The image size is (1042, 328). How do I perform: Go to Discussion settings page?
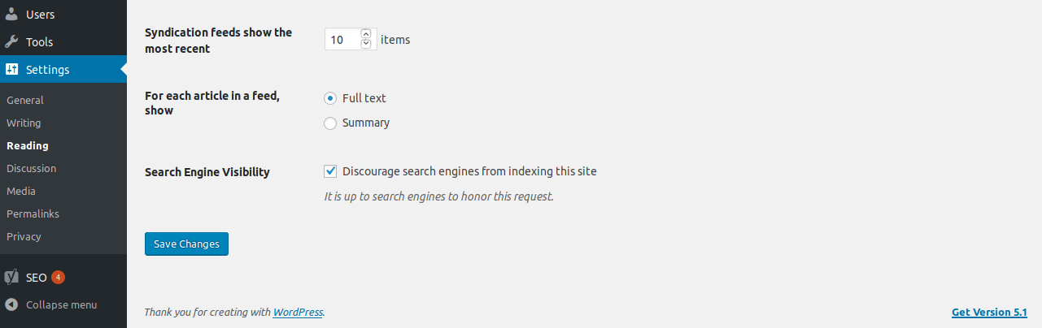tap(31, 168)
